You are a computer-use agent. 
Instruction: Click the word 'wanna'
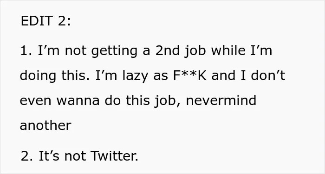tap(78, 101)
